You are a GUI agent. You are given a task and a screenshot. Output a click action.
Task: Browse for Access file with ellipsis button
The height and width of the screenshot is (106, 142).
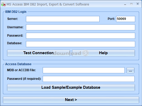[x=130, y=70]
